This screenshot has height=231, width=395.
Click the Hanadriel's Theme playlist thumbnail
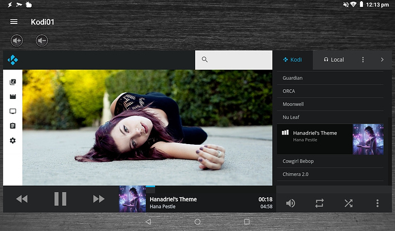pos(368,139)
